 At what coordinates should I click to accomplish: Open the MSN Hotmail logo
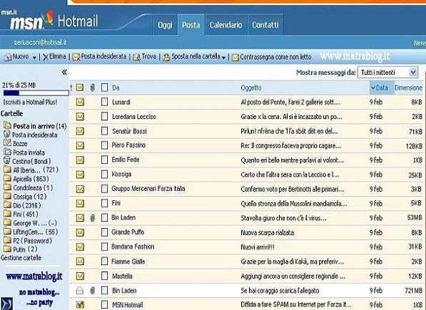click(54, 21)
